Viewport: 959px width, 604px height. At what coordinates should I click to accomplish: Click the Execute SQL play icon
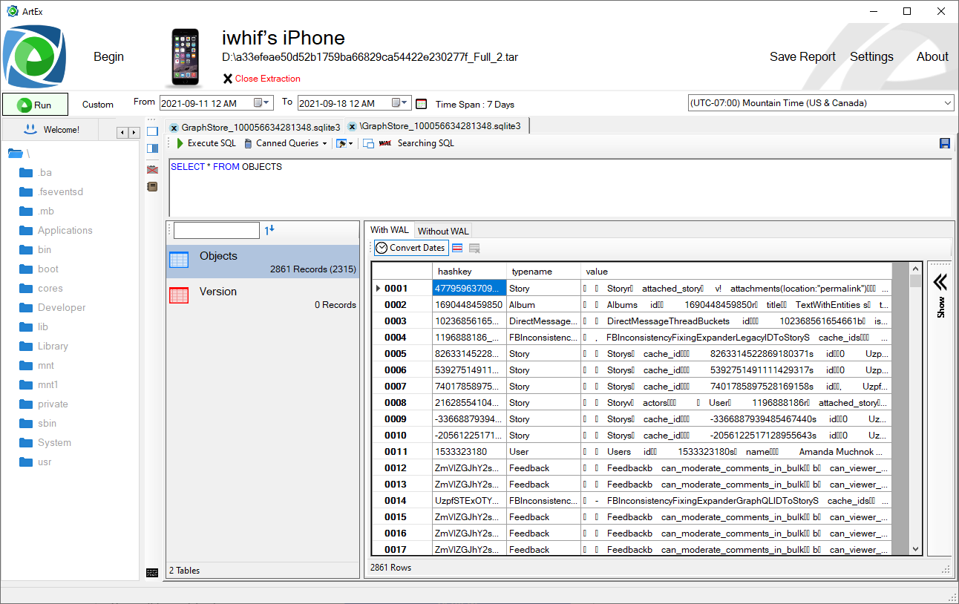(180, 143)
